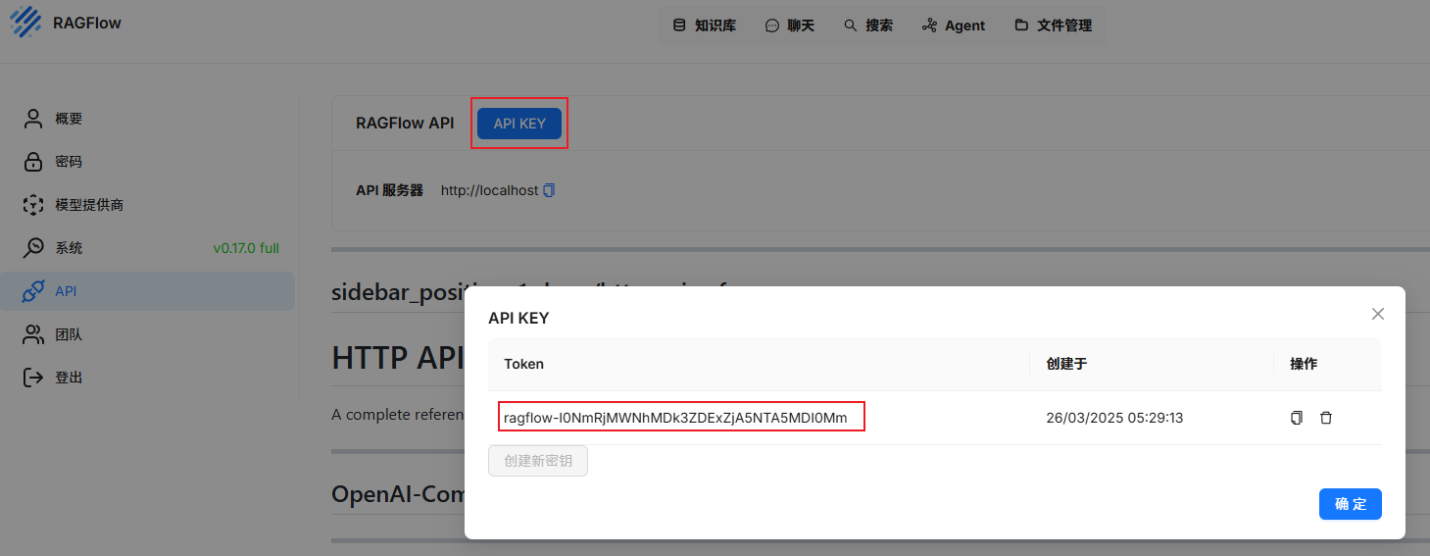Select the 系统 system menu item

coord(147,248)
